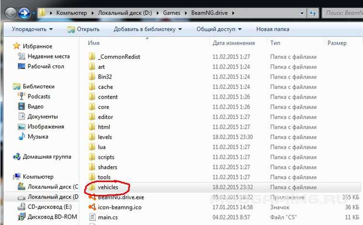Image resolution: width=363 pixels, height=225 pixels.
Task: Select the 'shaders' folder icon
Action: click(92, 167)
